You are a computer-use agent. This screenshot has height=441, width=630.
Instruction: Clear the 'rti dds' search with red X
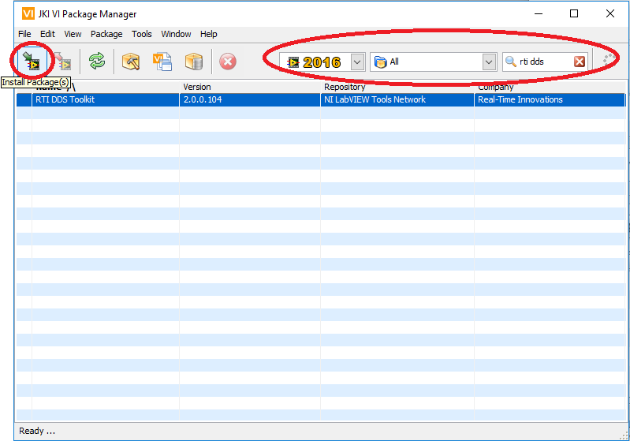(580, 62)
